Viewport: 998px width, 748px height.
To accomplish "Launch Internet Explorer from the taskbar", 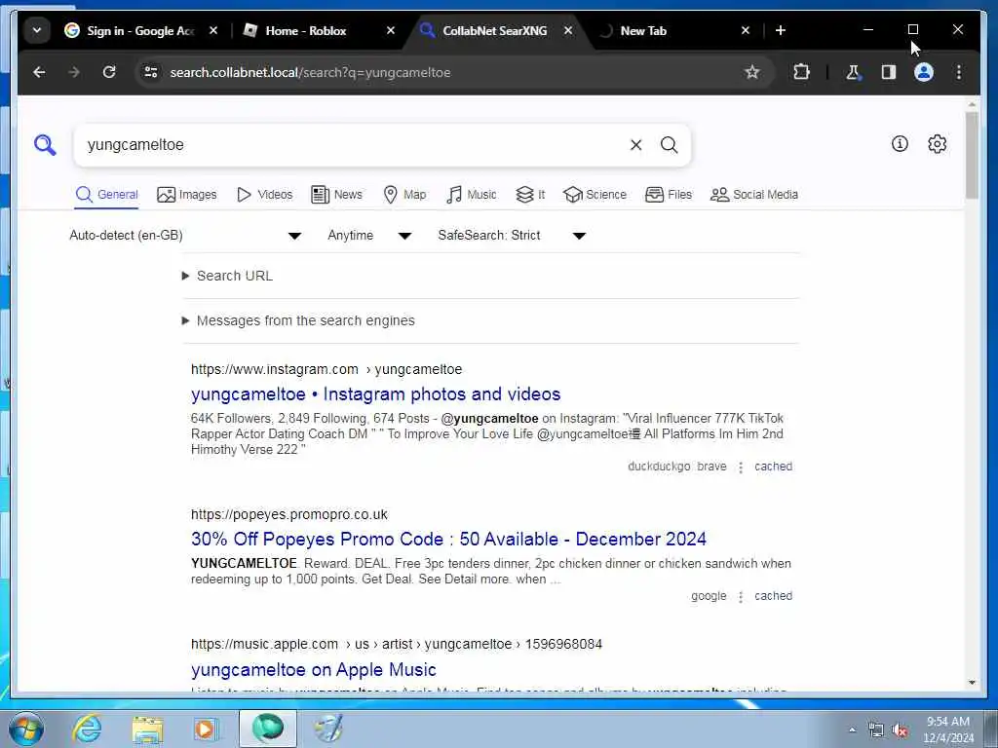I will point(87,729).
